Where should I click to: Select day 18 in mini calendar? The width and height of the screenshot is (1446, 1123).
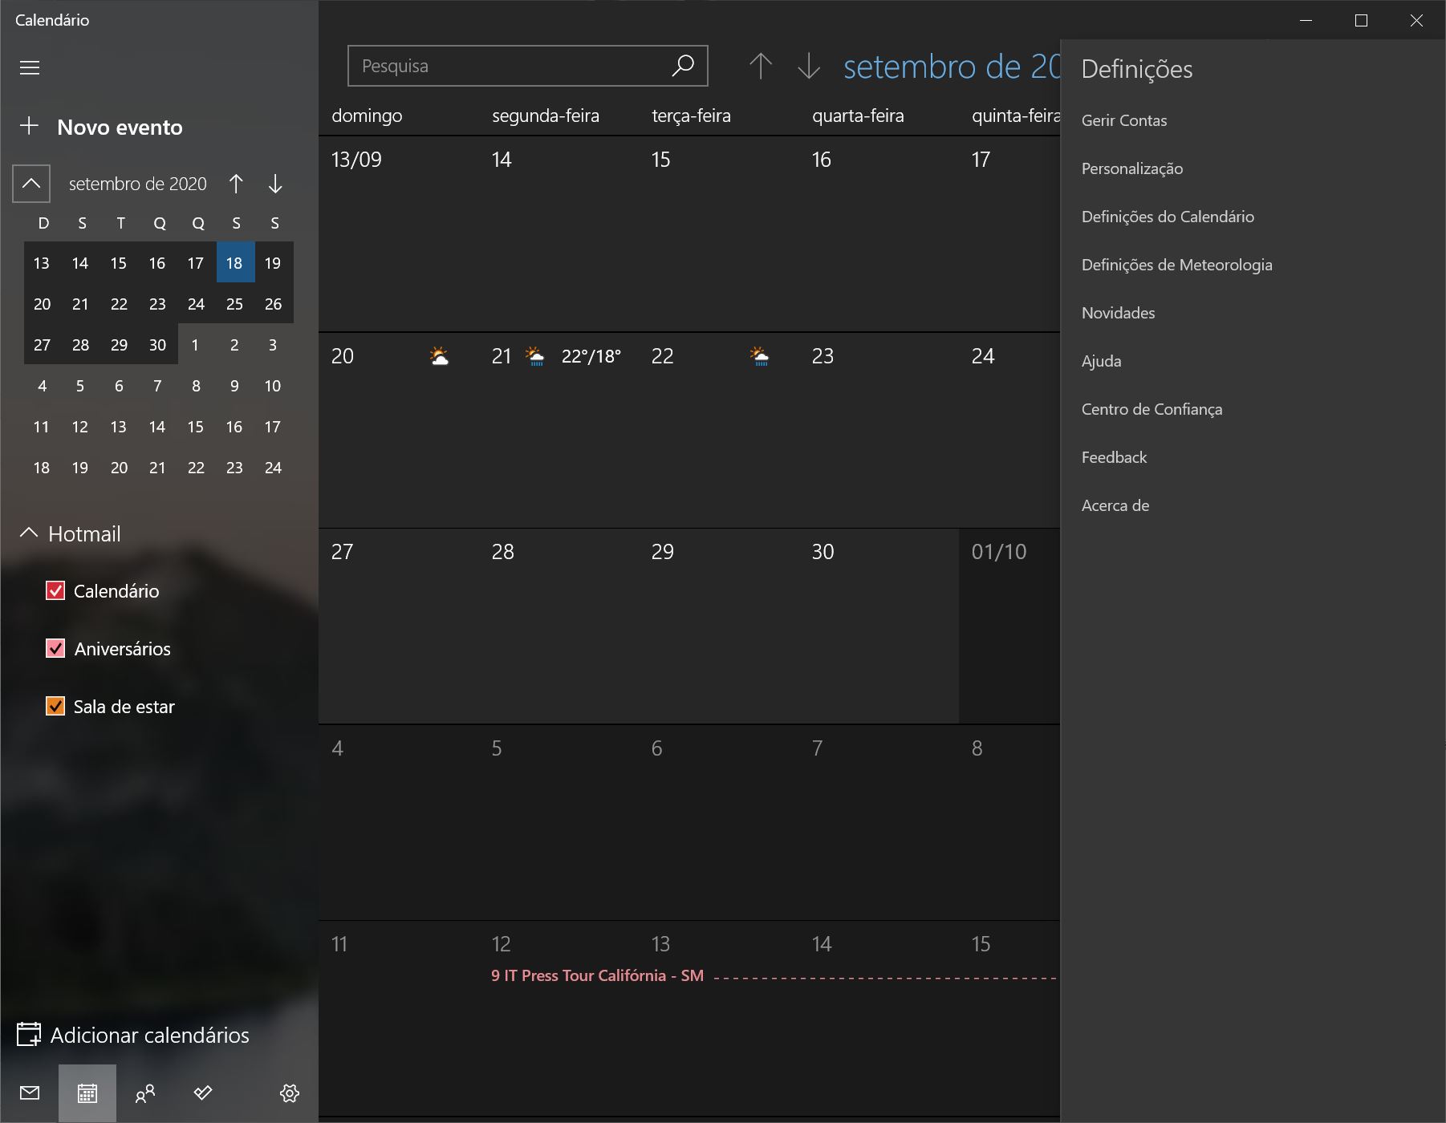(x=234, y=262)
